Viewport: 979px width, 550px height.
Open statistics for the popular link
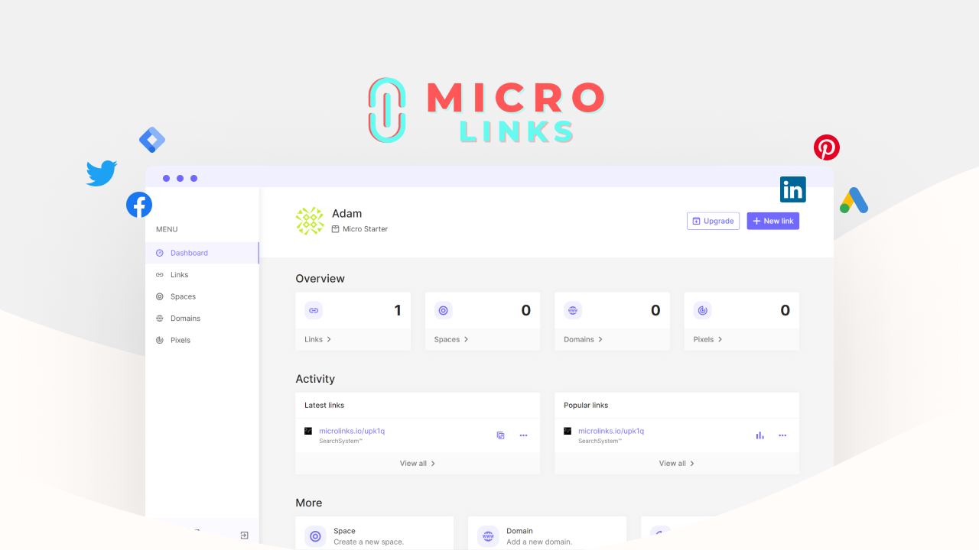point(759,435)
